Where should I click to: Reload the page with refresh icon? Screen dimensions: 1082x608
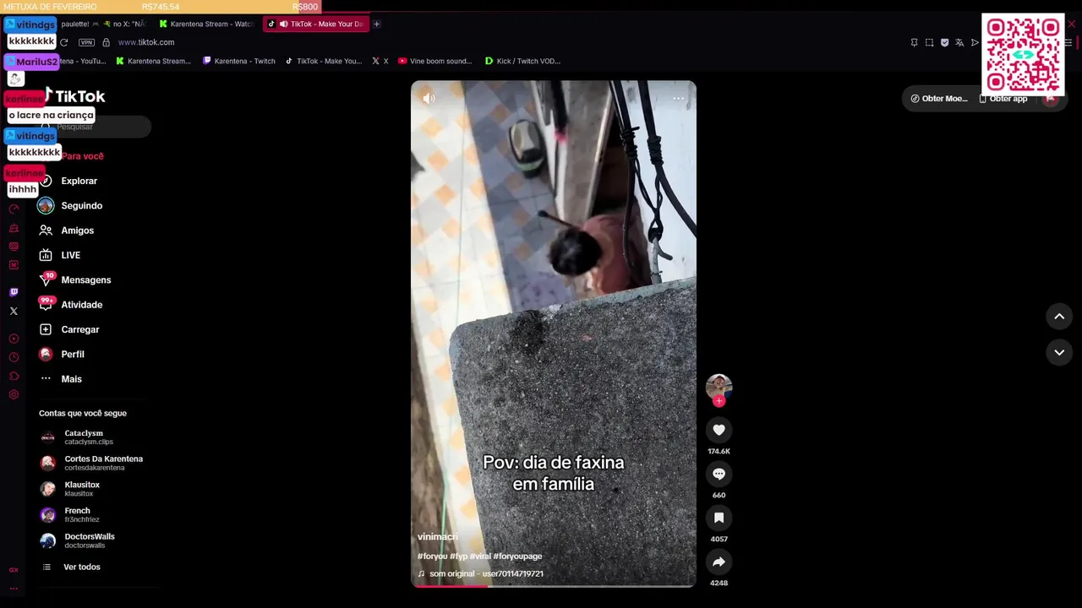[x=63, y=42]
